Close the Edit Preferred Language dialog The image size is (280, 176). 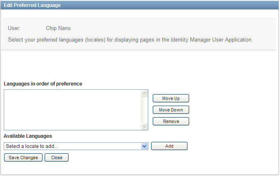click(57, 157)
